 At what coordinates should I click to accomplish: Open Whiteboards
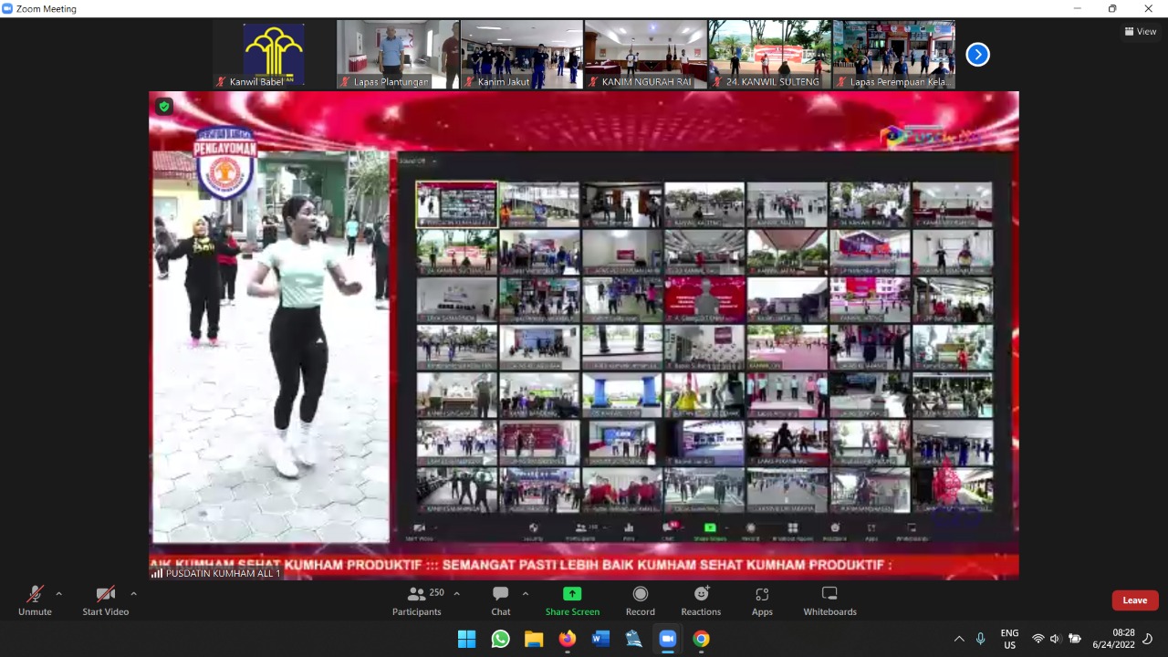pyautogui.click(x=829, y=600)
